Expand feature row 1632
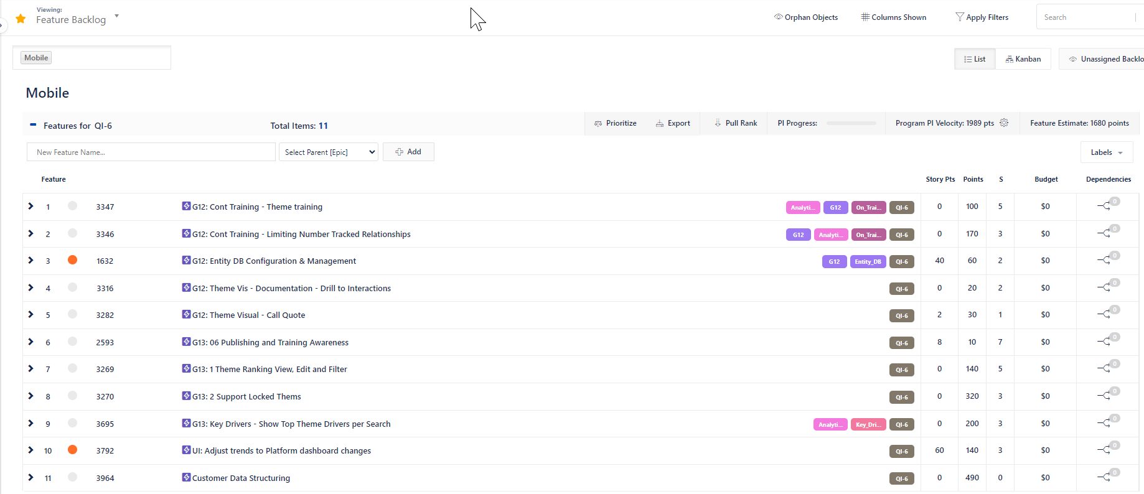 (30, 260)
